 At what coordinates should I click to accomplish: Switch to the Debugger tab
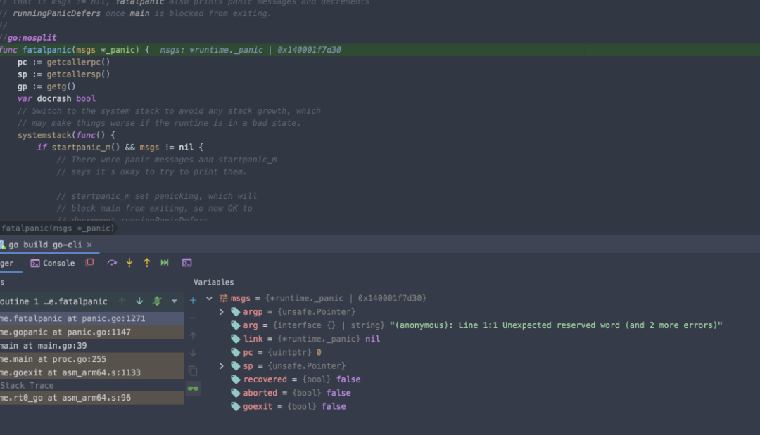[x=7, y=264]
